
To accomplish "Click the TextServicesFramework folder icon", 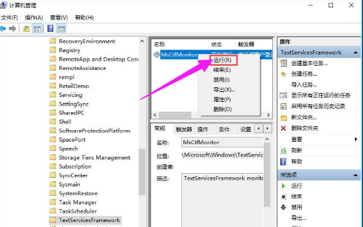I will pyautogui.click(x=53, y=220).
